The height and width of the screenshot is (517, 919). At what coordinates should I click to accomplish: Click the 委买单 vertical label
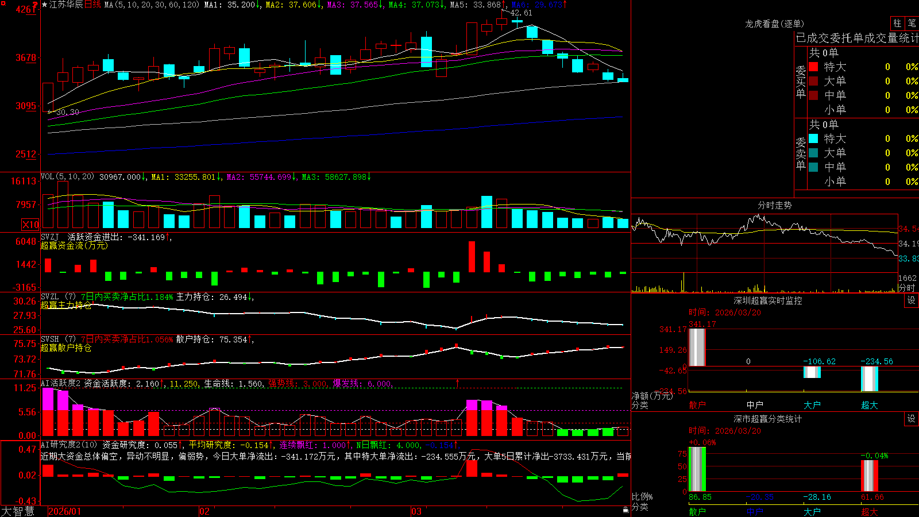(x=801, y=82)
